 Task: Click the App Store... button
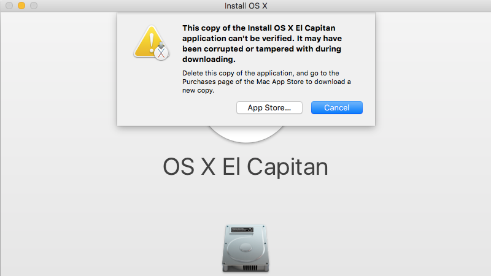269,108
